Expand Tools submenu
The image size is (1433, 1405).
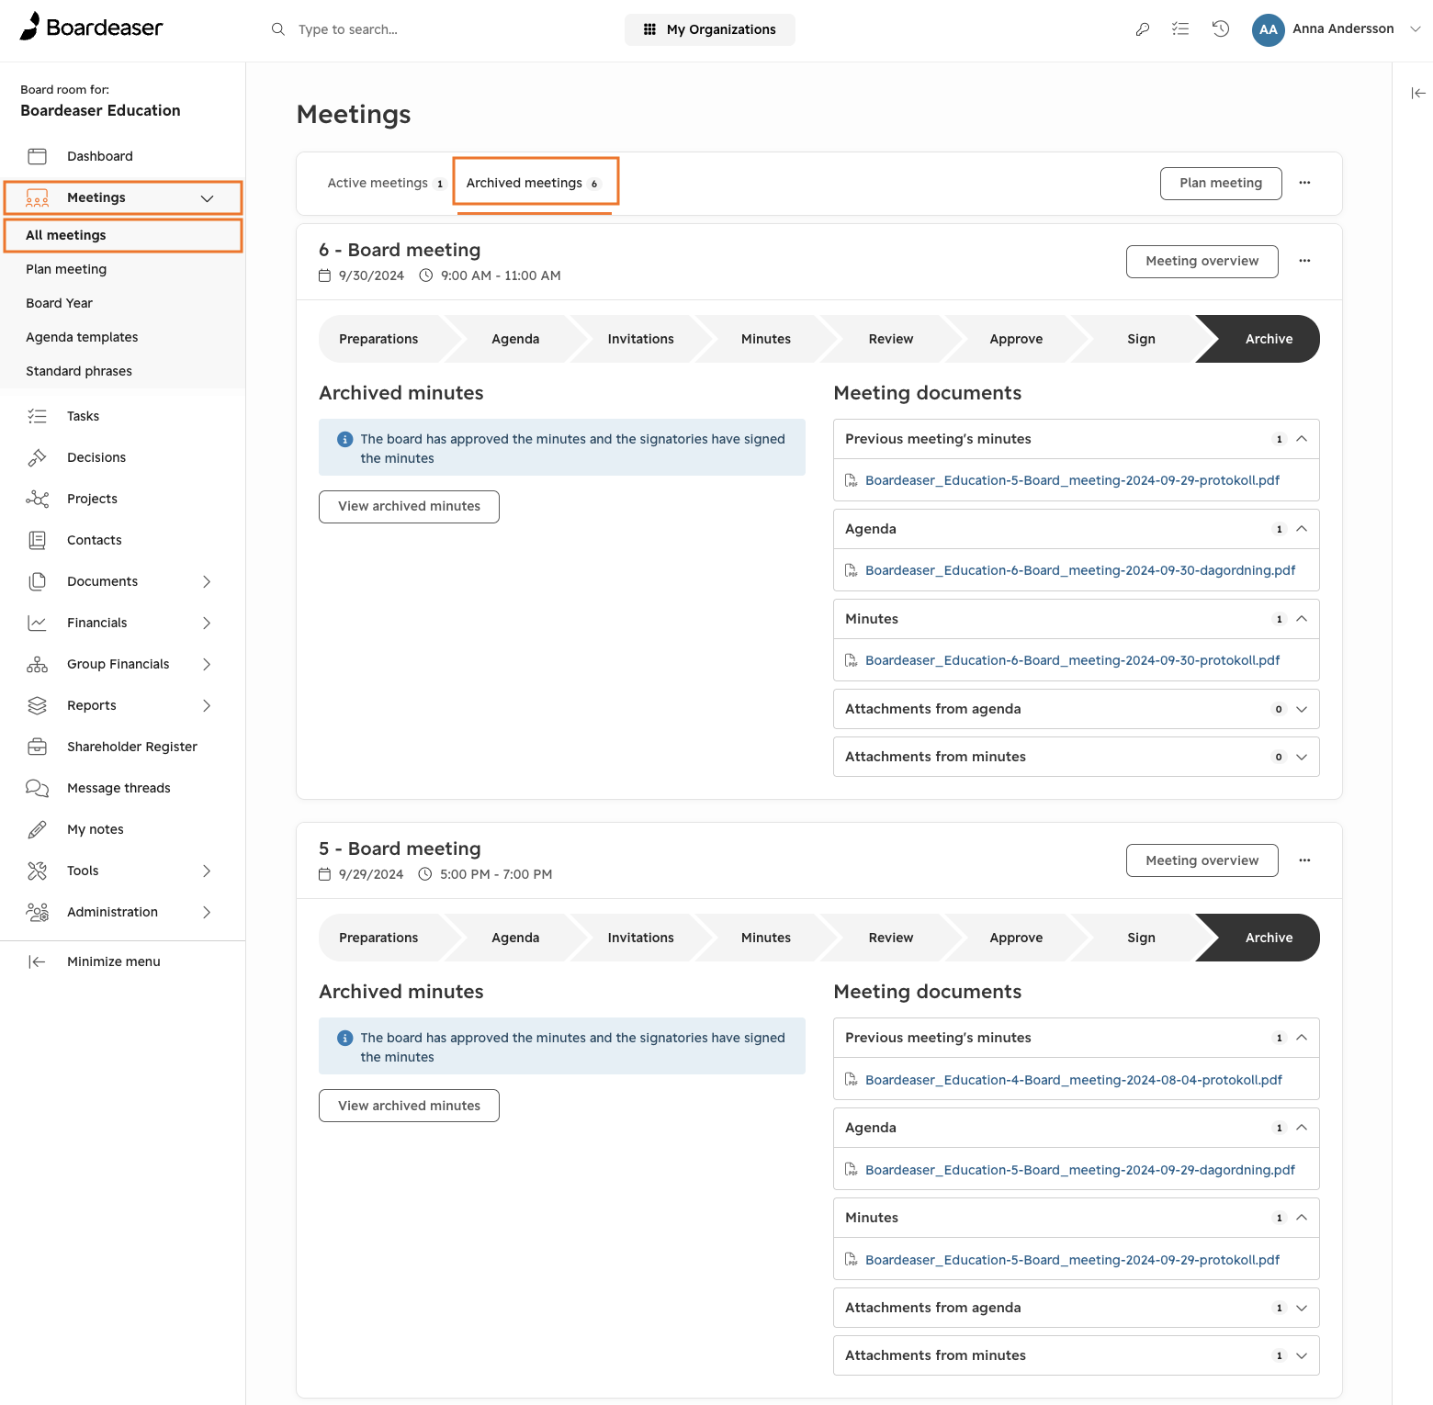(x=207, y=871)
